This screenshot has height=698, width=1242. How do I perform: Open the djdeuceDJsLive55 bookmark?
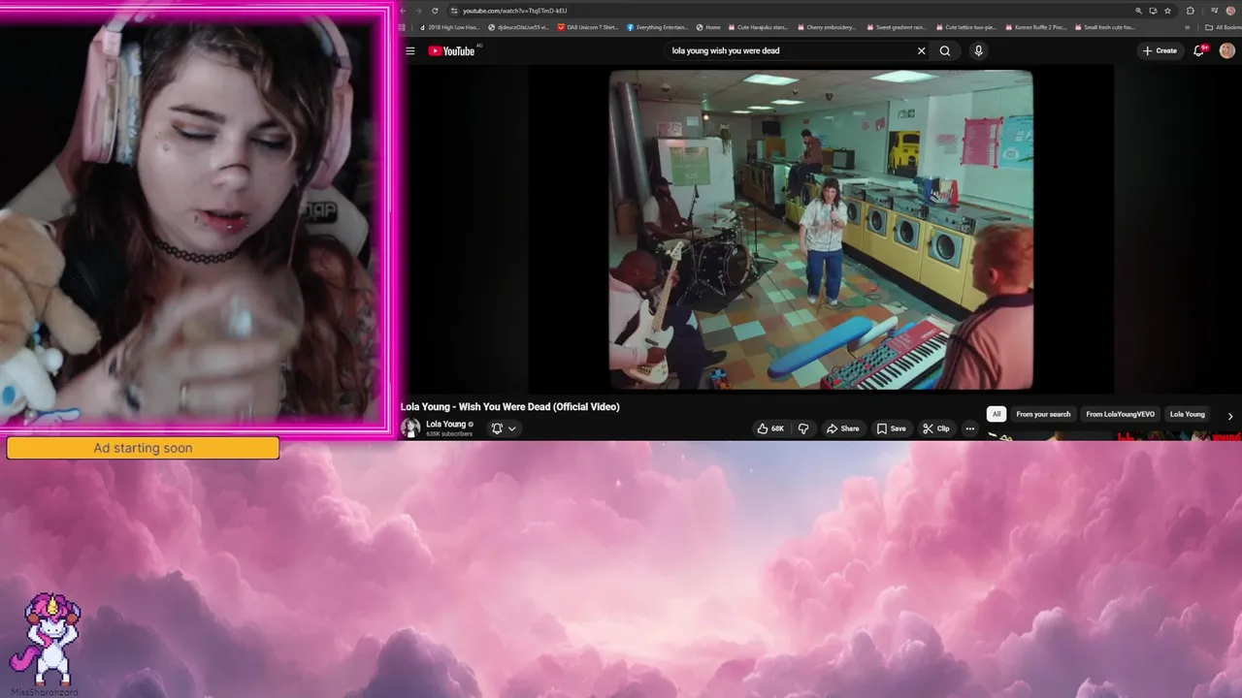[x=519, y=27]
